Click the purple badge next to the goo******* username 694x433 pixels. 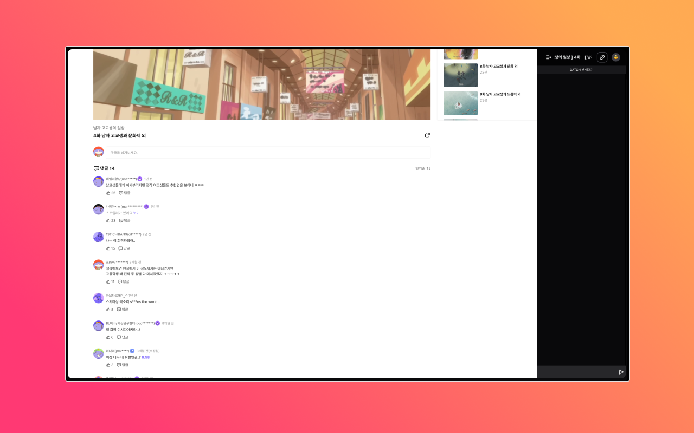(x=157, y=323)
